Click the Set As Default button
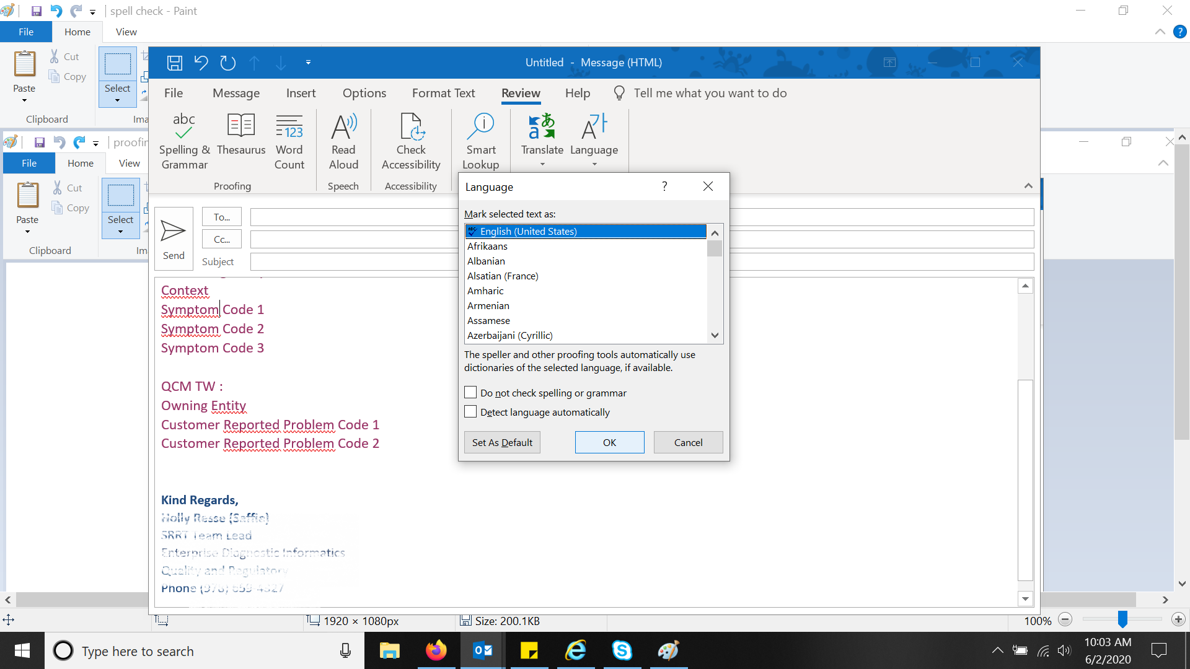This screenshot has height=669, width=1190. [502, 442]
